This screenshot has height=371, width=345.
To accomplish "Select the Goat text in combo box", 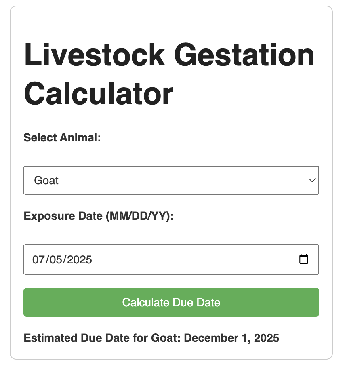I will pyautogui.click(x=46, y=181).
